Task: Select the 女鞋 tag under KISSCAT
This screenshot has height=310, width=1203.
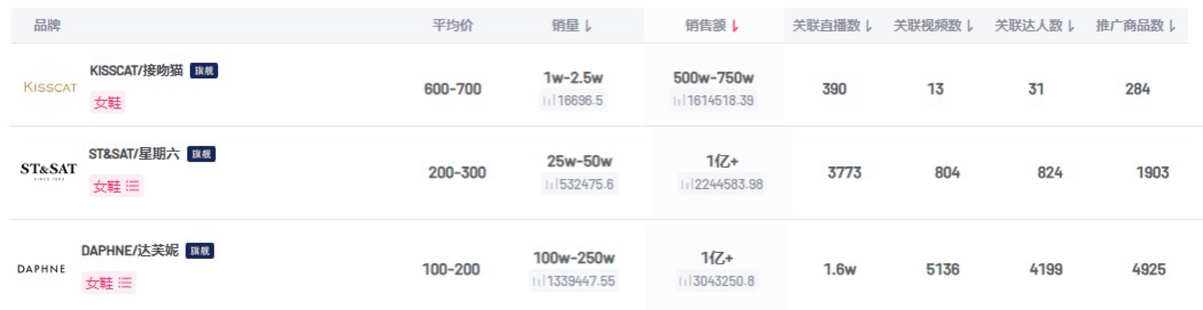Action: tap(107, 102)
